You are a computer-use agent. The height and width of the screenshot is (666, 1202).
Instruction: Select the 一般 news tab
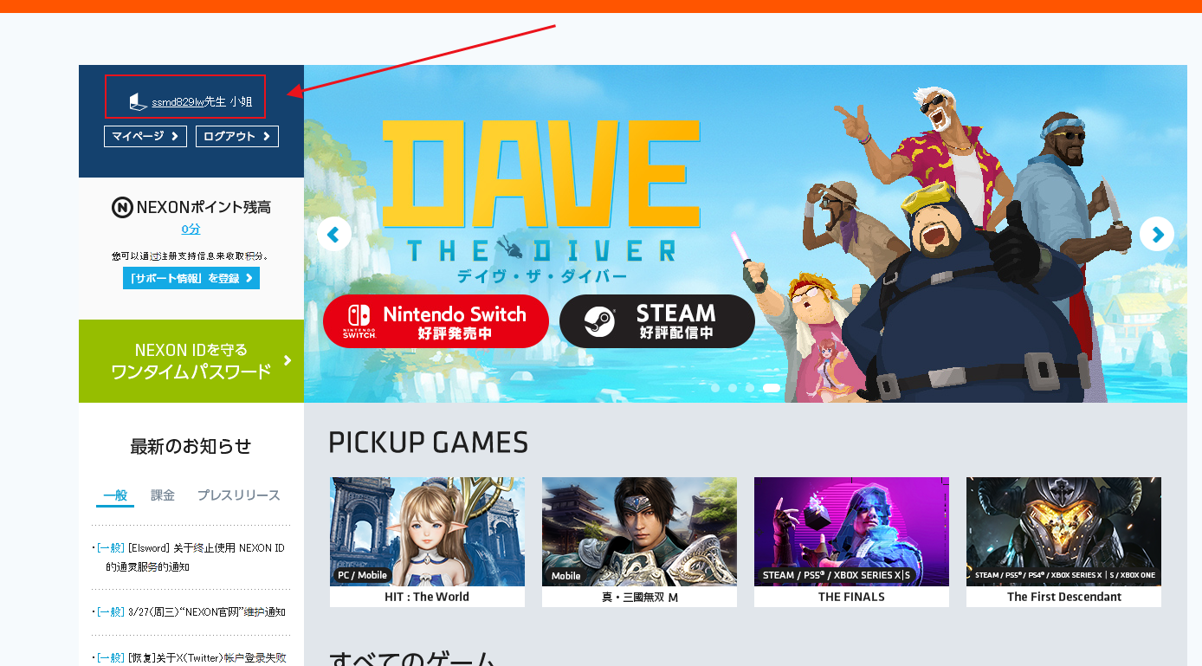(115, 495)
